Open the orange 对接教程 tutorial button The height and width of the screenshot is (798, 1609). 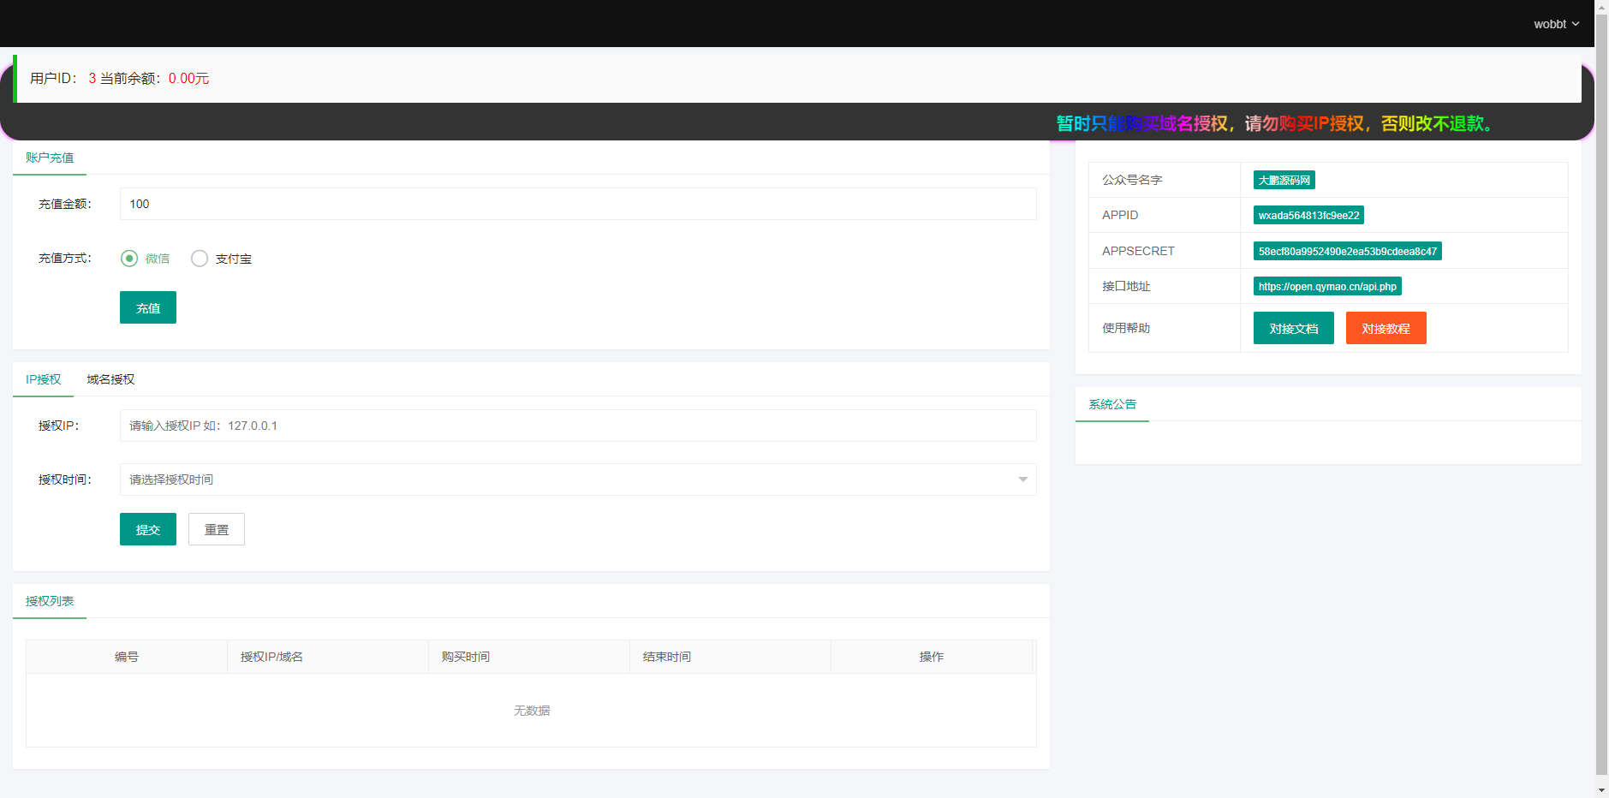[x=1386, y=328]
